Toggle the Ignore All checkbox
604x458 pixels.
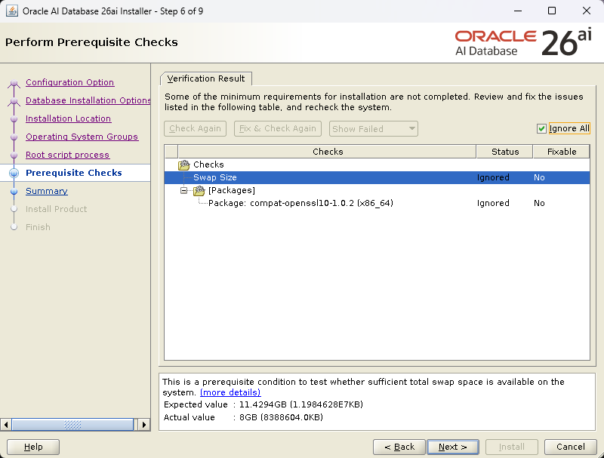click(x=541, y=128)
